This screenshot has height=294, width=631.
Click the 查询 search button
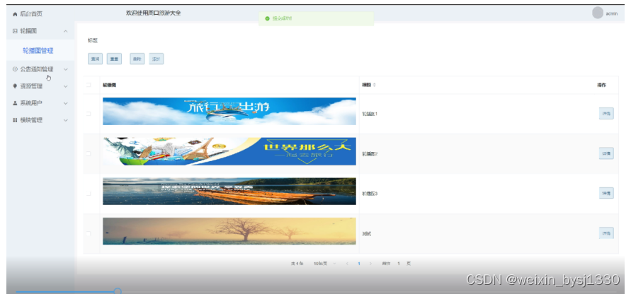(96, 59)
